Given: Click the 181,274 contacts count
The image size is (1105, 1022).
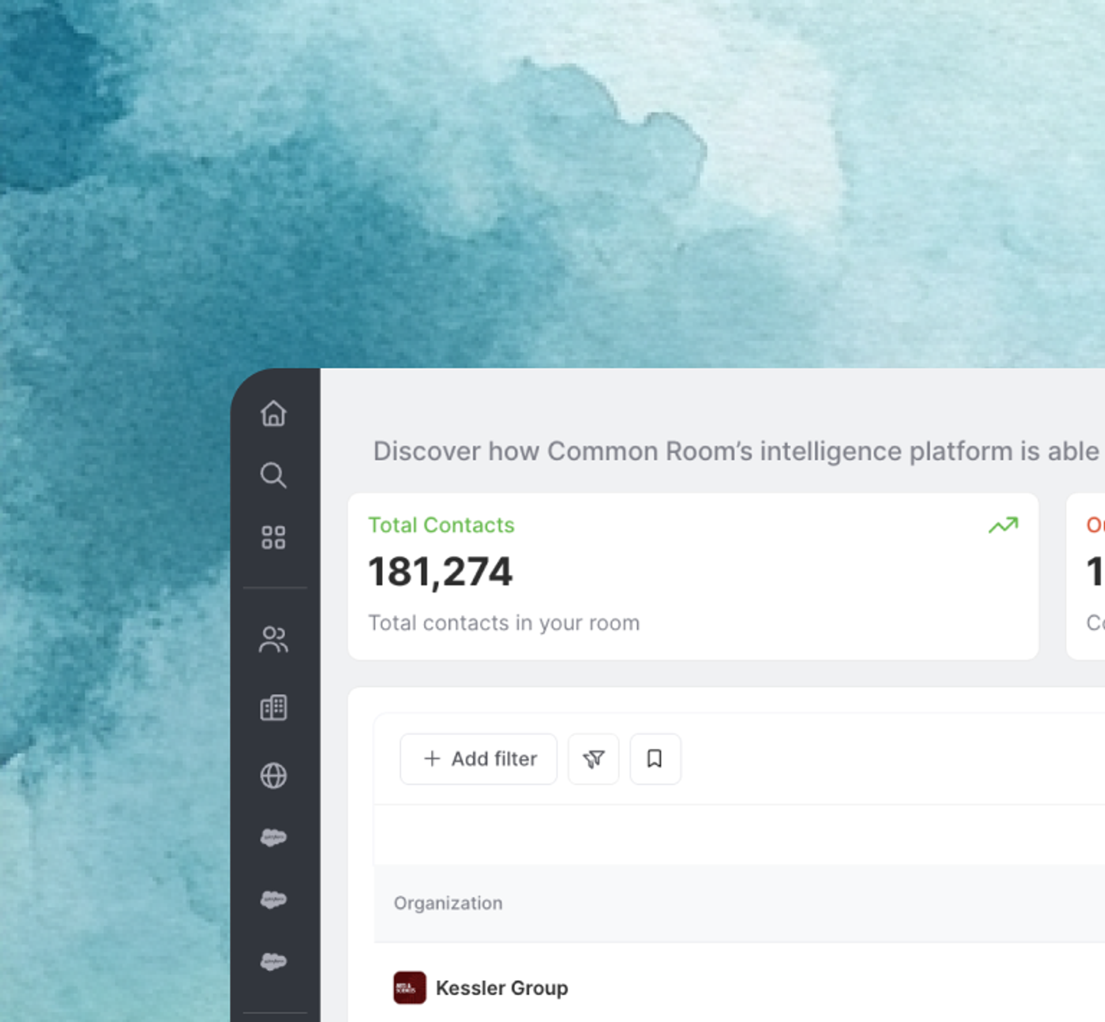Looking at the screenshot, I should coord(441,571).
